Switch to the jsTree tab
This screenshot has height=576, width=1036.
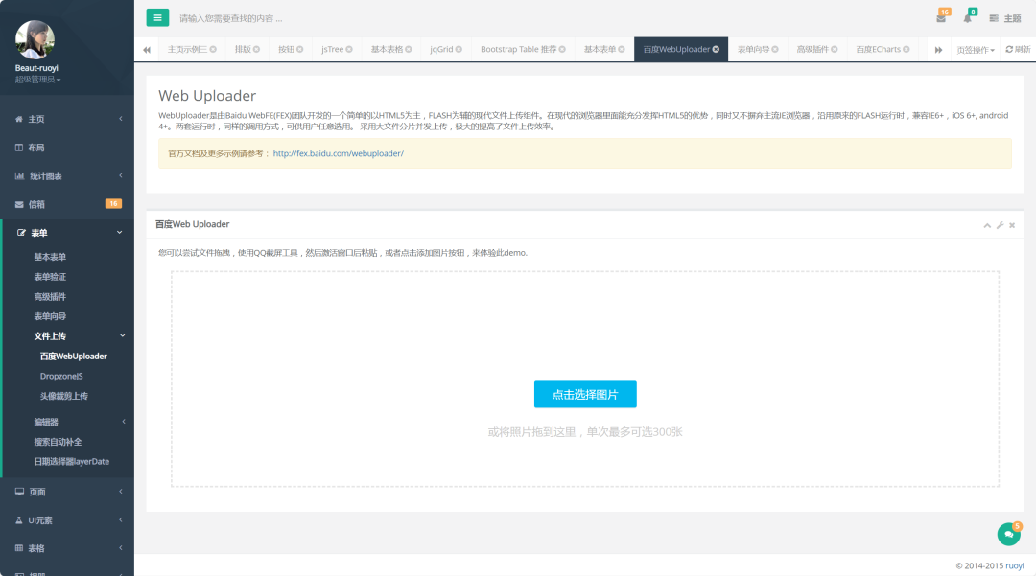pos(332,50)
